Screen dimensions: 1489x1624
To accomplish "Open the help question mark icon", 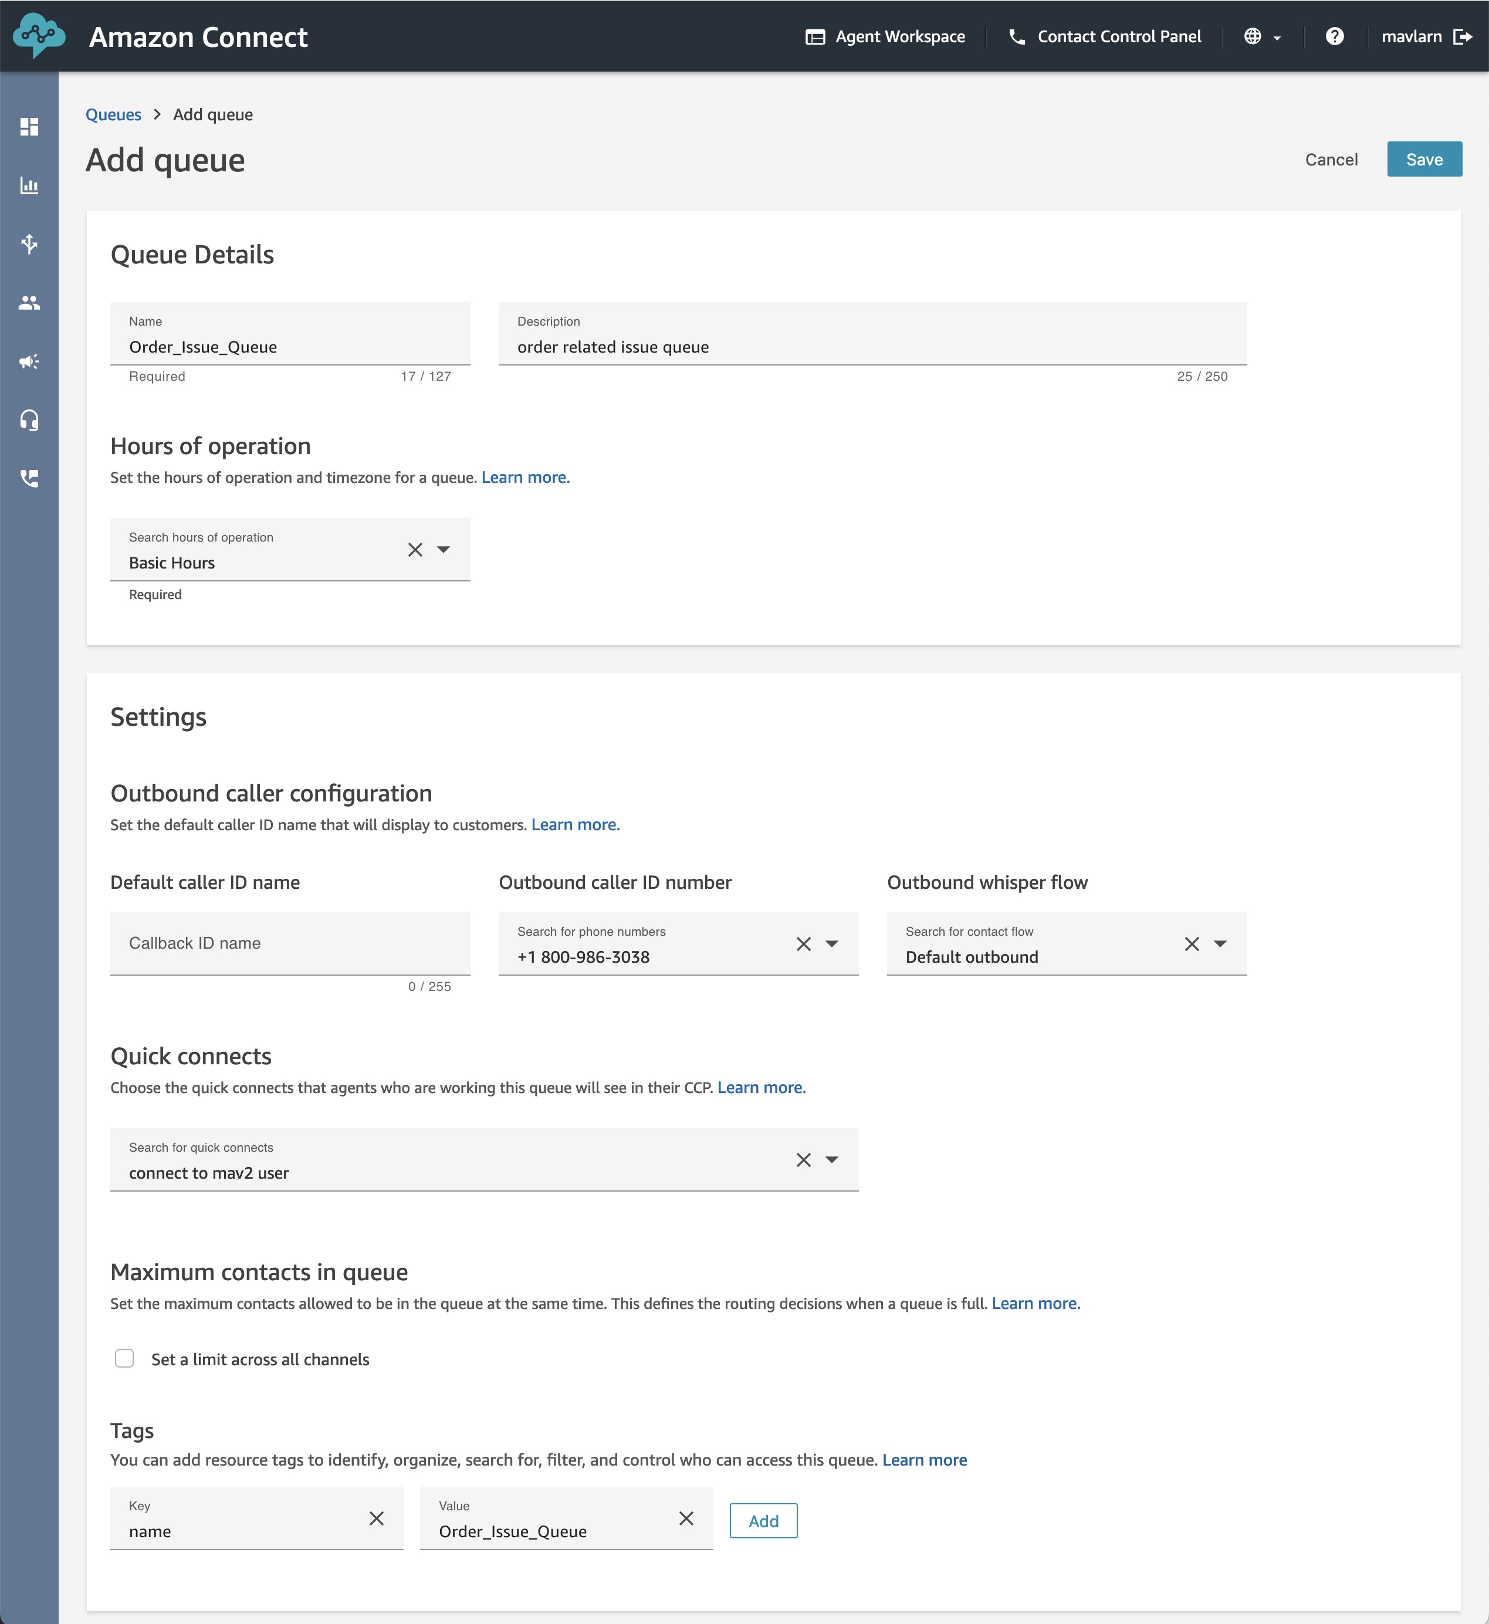I will tap(1334, 36).
